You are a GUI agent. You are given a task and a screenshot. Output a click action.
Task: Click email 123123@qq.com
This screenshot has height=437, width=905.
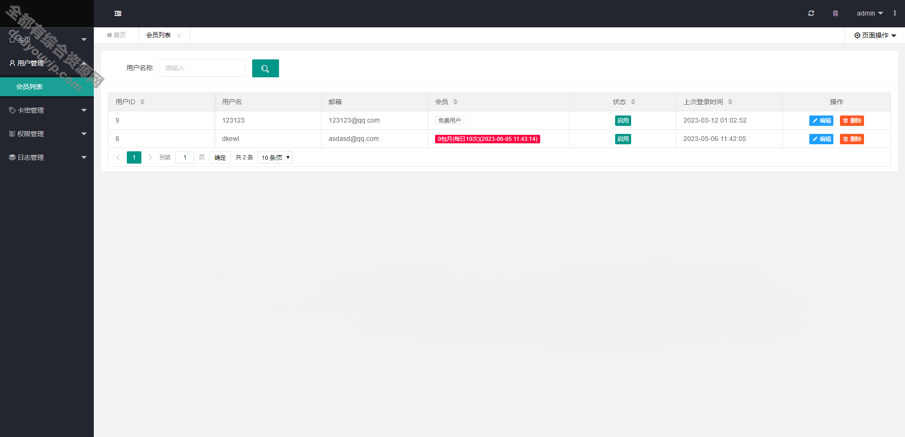(354, 120)
